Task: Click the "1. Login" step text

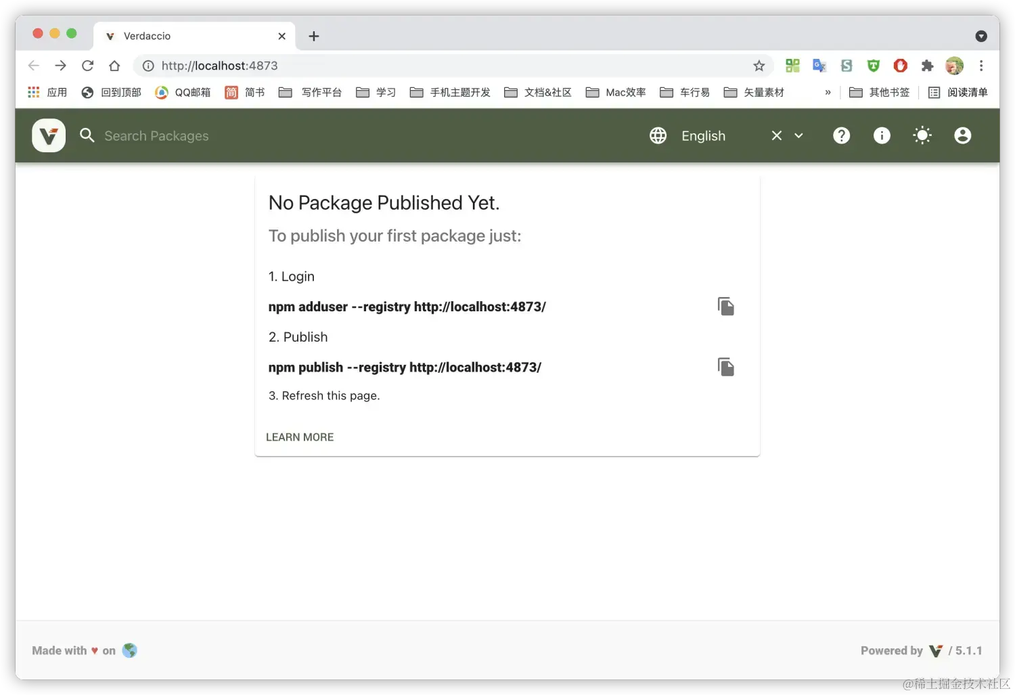Action: pyautogui.click(x=292, y=277)
